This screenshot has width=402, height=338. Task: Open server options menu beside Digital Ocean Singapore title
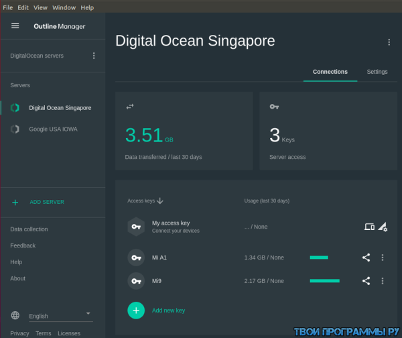[x=389, y=42]
